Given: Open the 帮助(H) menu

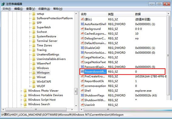Looking at the screenshot, I should tap(58, 9).
